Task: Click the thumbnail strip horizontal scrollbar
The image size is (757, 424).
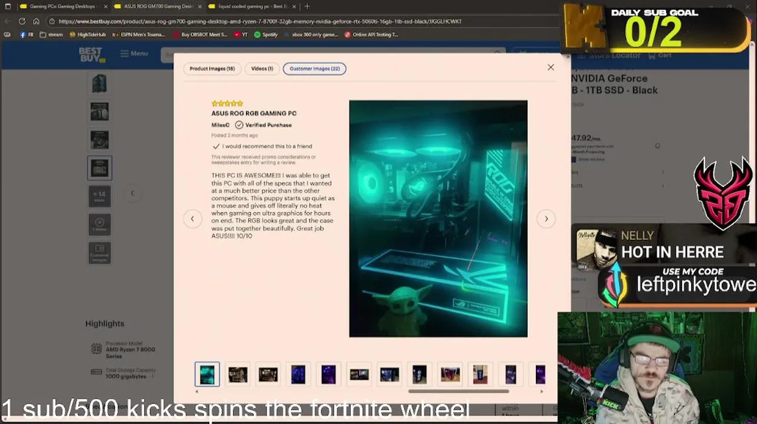Action: pyautogui.click(x=458, y=391)
